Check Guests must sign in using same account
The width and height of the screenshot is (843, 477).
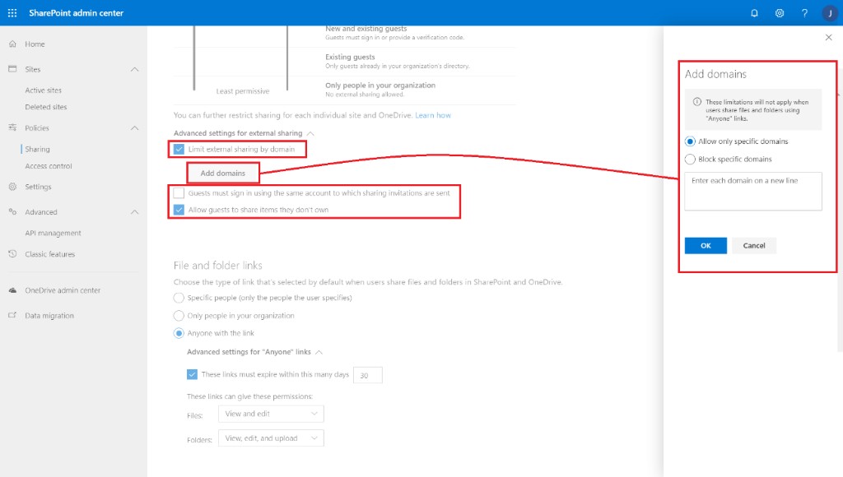(179, 192)
